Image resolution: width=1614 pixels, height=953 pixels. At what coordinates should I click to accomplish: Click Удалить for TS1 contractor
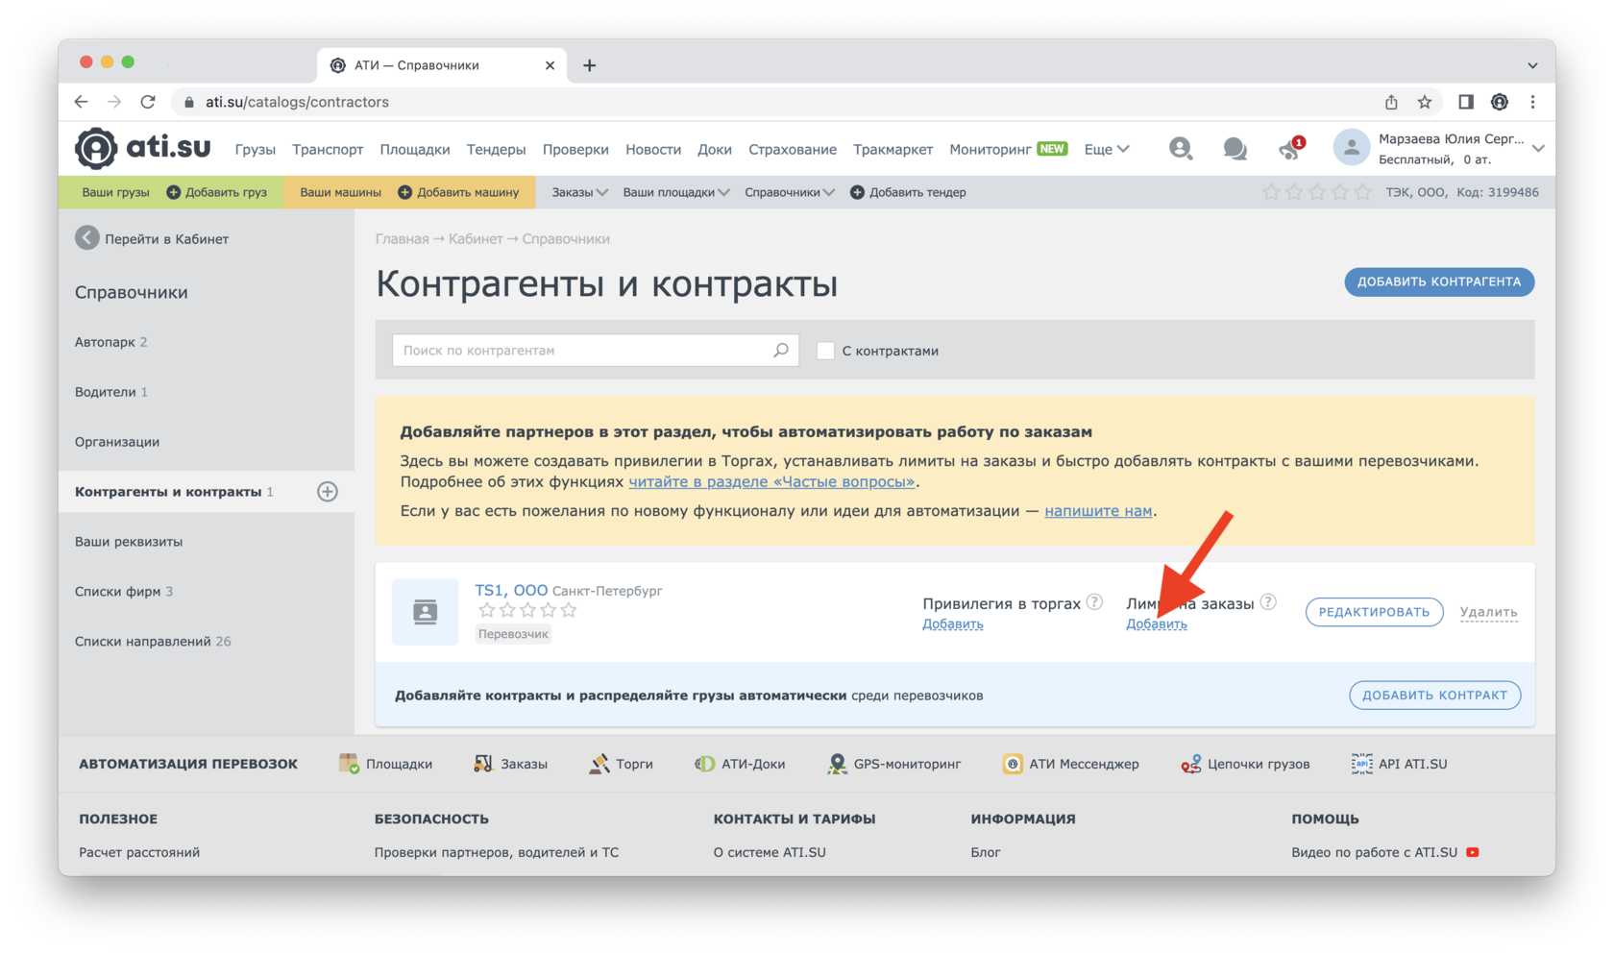tap(1488, 612)
